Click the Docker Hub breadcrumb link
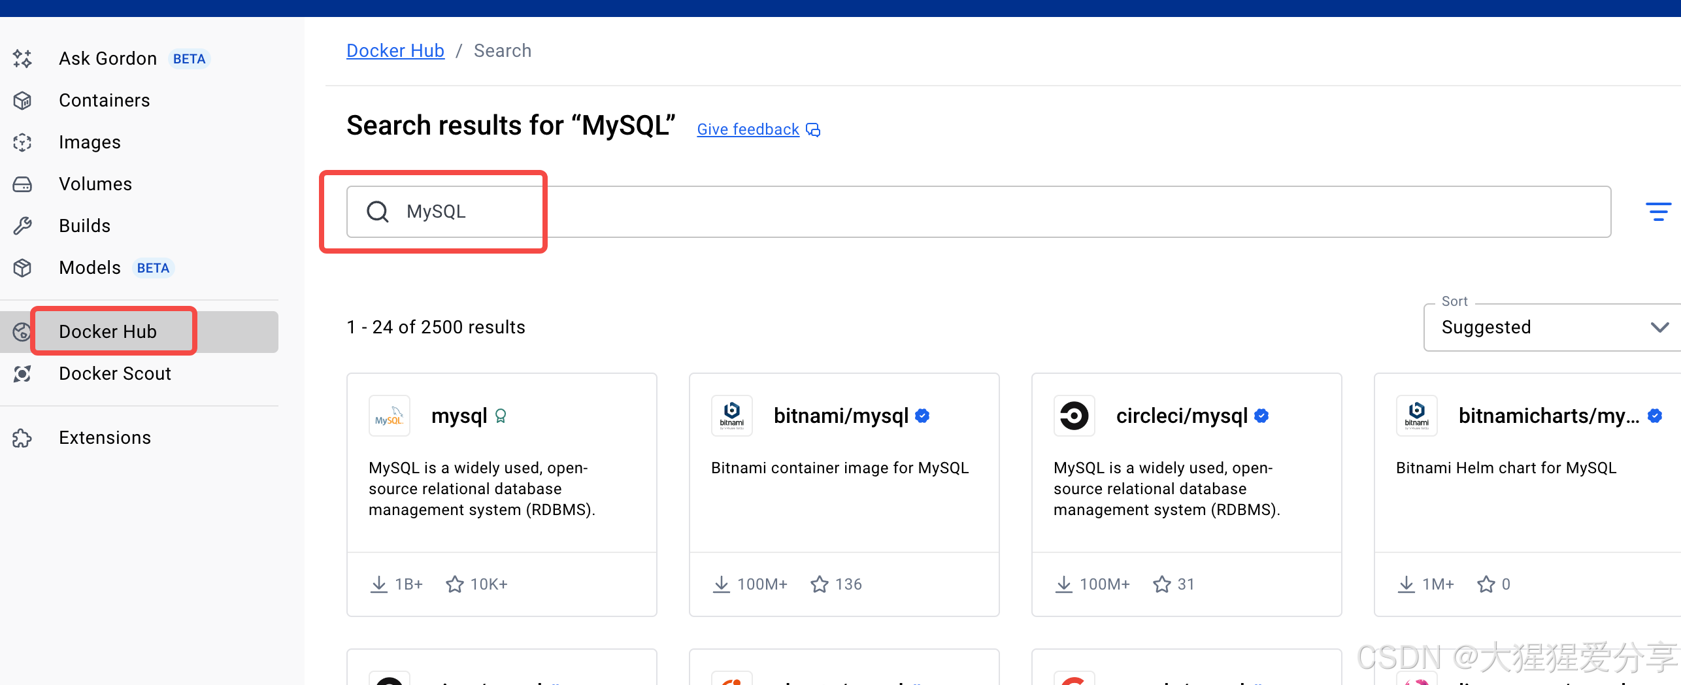 pyautogui.click(x=395, y=51)
